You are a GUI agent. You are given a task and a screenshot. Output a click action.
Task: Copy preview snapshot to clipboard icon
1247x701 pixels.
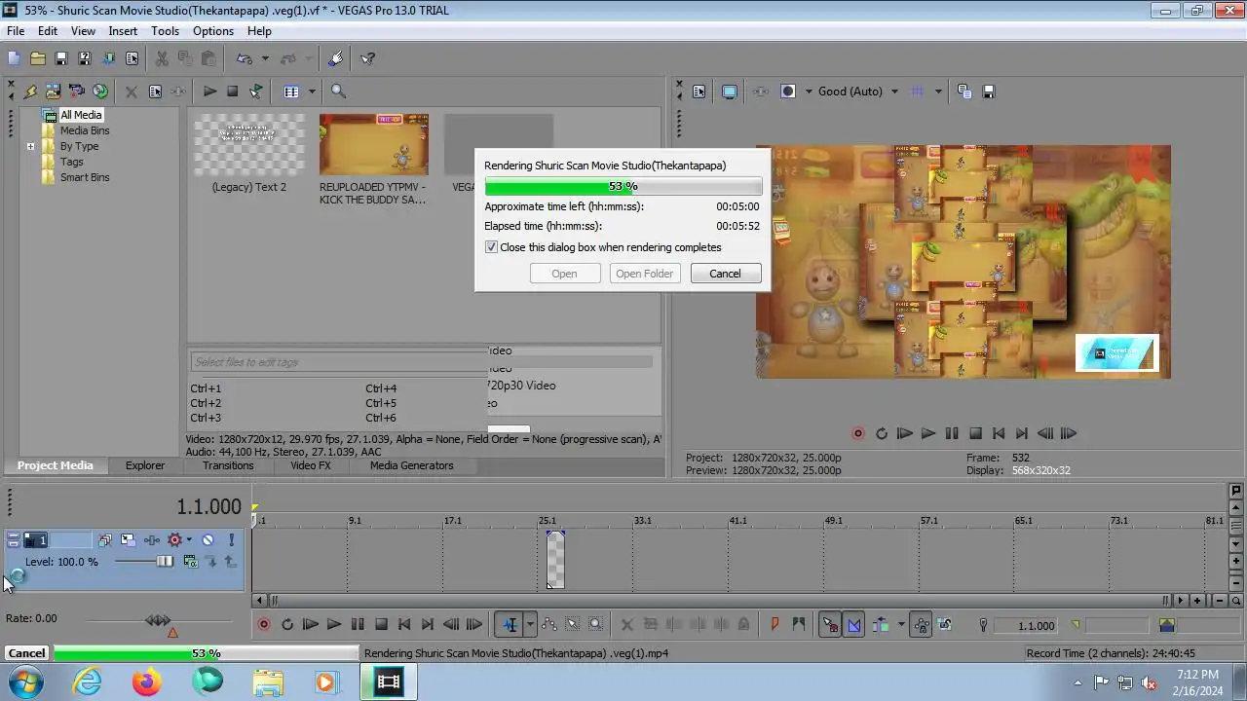[x=964, y=92]
